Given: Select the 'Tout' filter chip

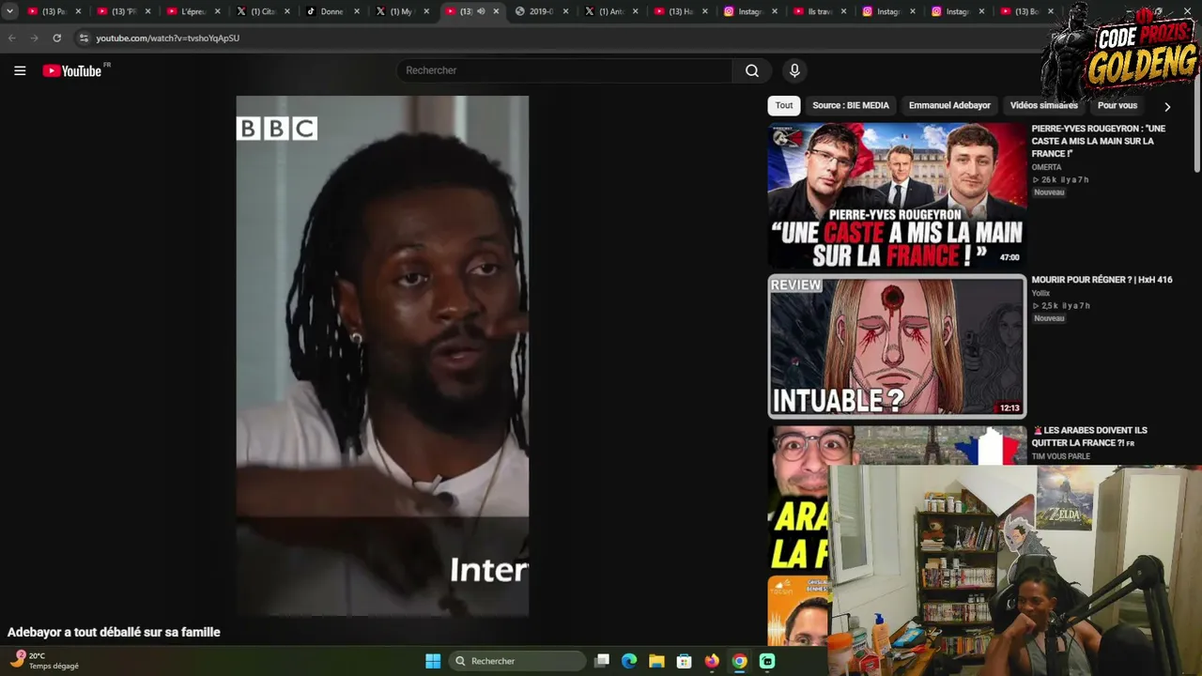Looking at the screenshot, I should [x=784, y=105].
